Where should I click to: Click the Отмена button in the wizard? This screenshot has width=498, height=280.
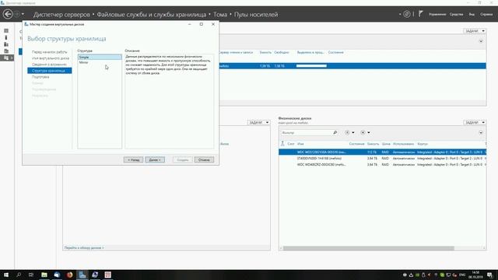(204, 159)
